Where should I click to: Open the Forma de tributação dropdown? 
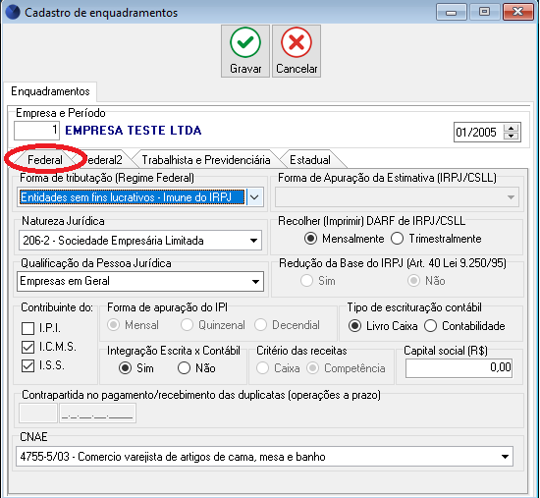(x=254, y=197)
